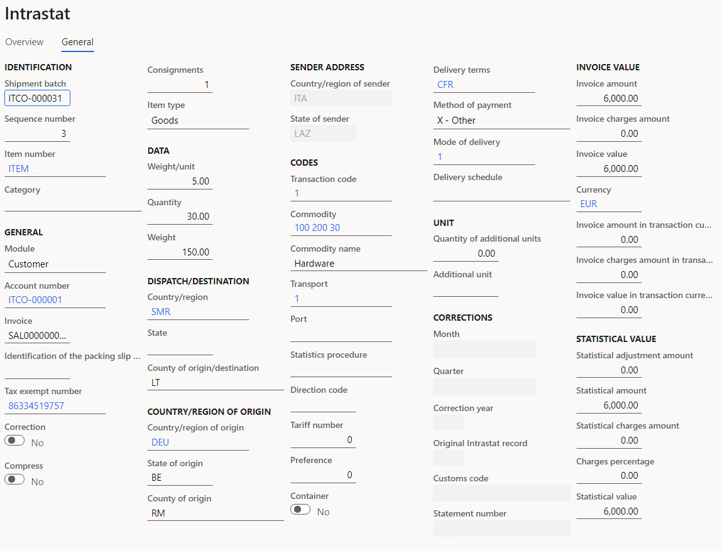
Task: Open the ITEM item number link
Action: [x=19, y=169]
